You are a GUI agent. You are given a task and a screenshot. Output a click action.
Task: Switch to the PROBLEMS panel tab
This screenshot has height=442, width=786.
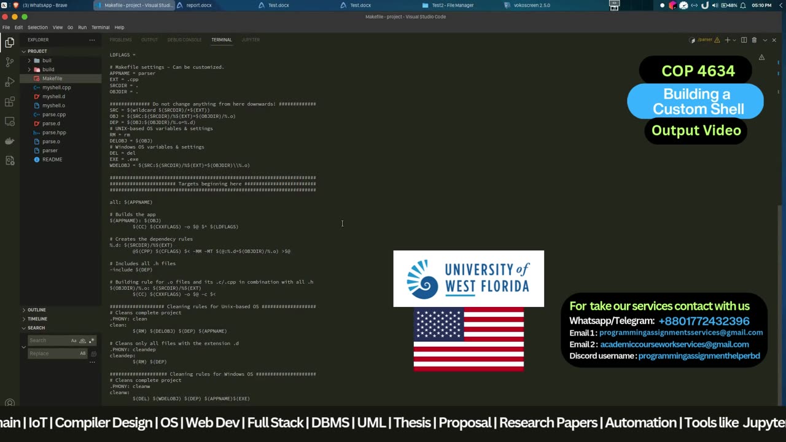click(120, 40)
